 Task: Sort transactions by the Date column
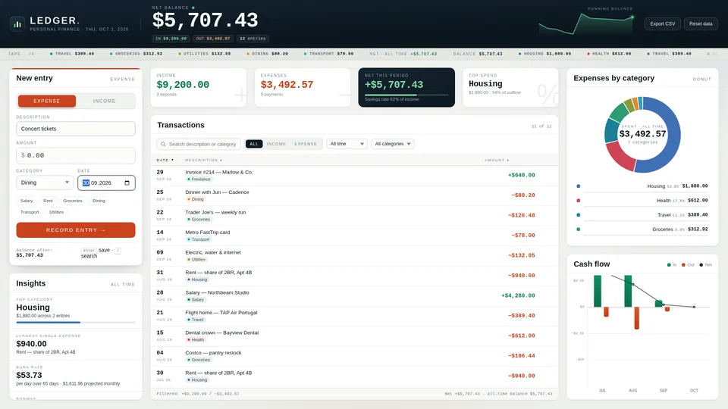(x=165, y=160)
